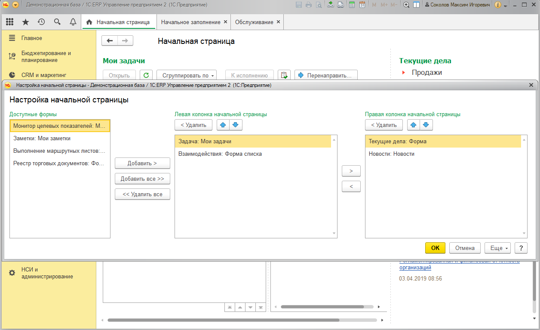Open Favorites star icon
This screenshot has width=540, height=330.
coord(25,22)
